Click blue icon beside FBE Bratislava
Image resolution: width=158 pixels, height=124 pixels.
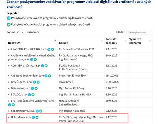[x=37, y=111]
